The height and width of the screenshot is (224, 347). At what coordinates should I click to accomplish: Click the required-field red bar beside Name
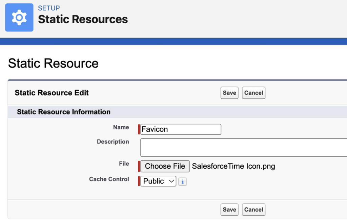point(140,129)
